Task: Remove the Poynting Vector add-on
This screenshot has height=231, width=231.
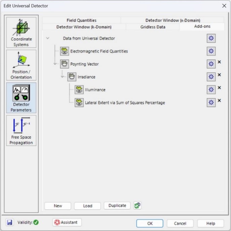Action: tap(219, 62)
